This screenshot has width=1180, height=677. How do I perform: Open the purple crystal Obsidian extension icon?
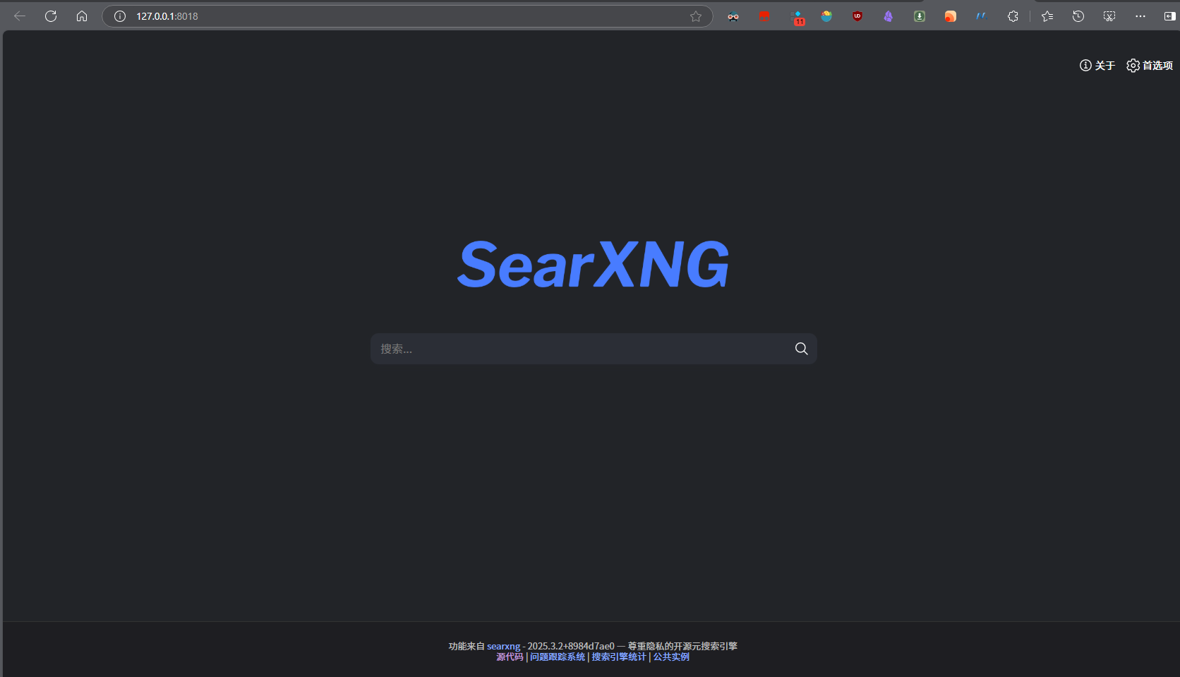pyautogui.click(x=889, y=16)
